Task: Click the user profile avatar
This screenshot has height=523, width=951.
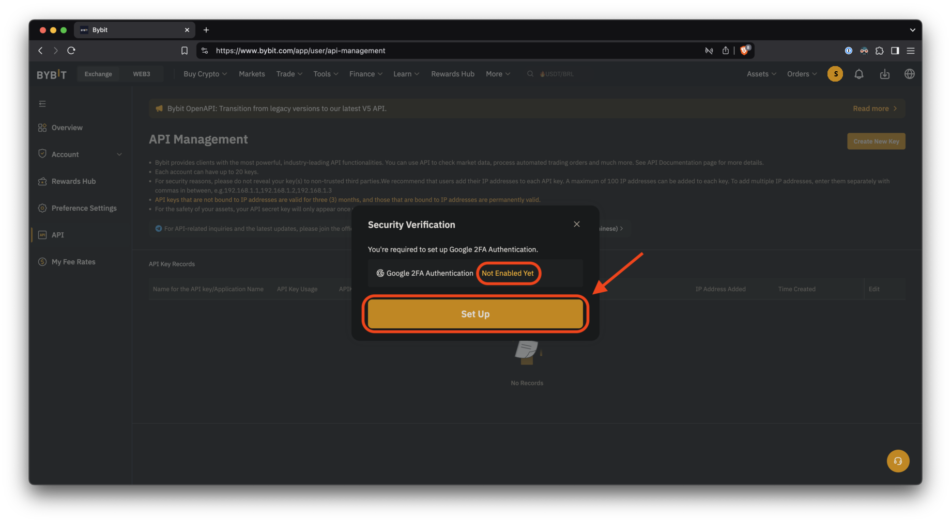Action: point(835,74)
